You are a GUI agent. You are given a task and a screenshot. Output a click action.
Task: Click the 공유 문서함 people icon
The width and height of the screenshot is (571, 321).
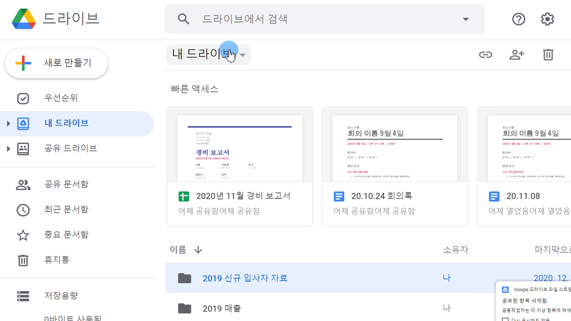pyautogui.click(x=23, y=185)
